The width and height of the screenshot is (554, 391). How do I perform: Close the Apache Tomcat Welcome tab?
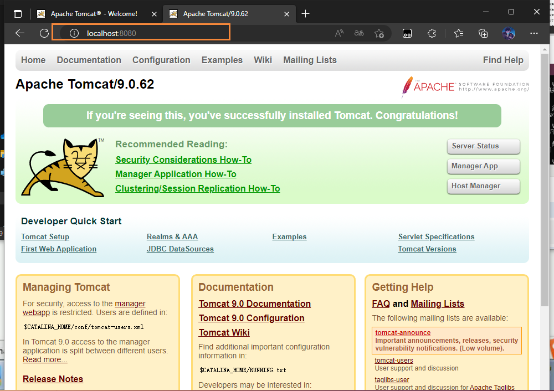pos(154,14)
